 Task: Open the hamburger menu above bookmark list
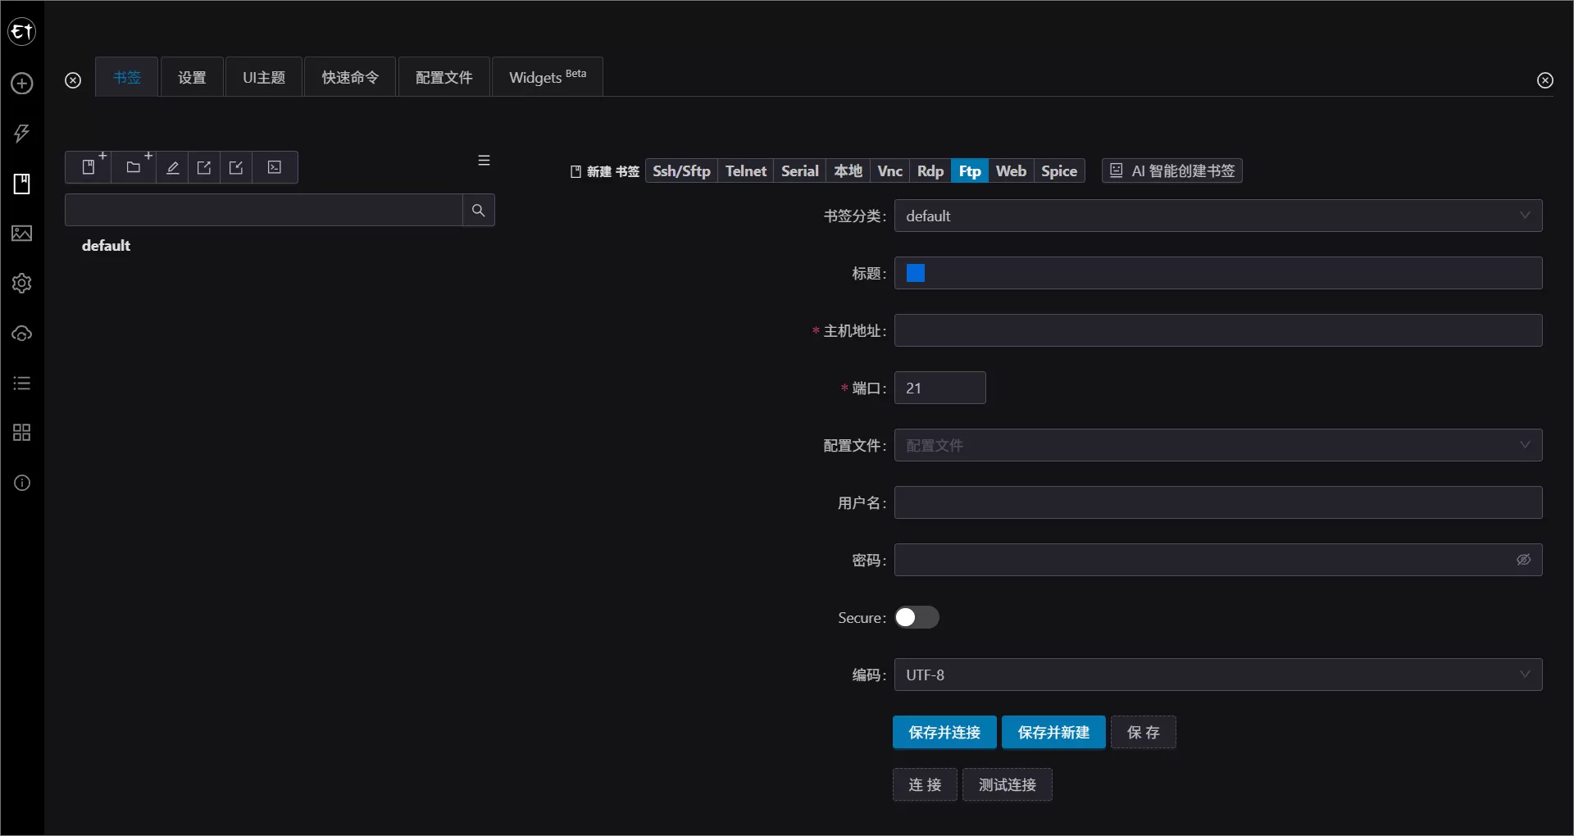click(x=484, y=161)
